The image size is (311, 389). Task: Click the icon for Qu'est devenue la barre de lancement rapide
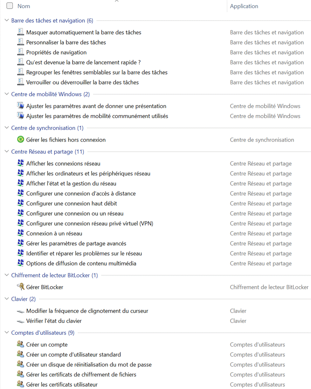click(x=21, y=62)
